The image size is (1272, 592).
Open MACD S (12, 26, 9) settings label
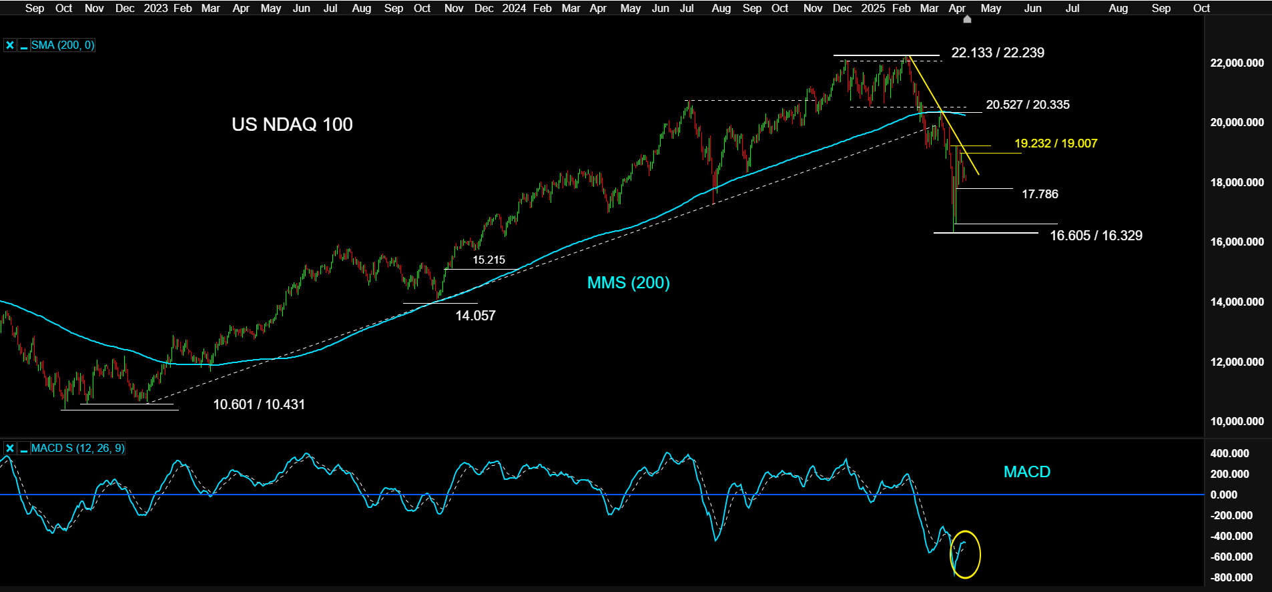coord(77,449)
